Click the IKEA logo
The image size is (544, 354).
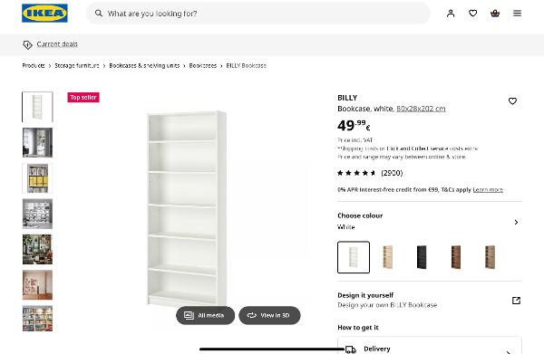(x=44, y=14)
